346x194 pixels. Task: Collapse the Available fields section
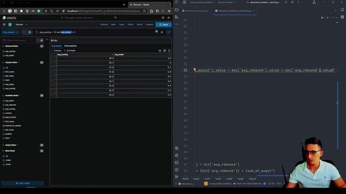[x=3, y=96]
